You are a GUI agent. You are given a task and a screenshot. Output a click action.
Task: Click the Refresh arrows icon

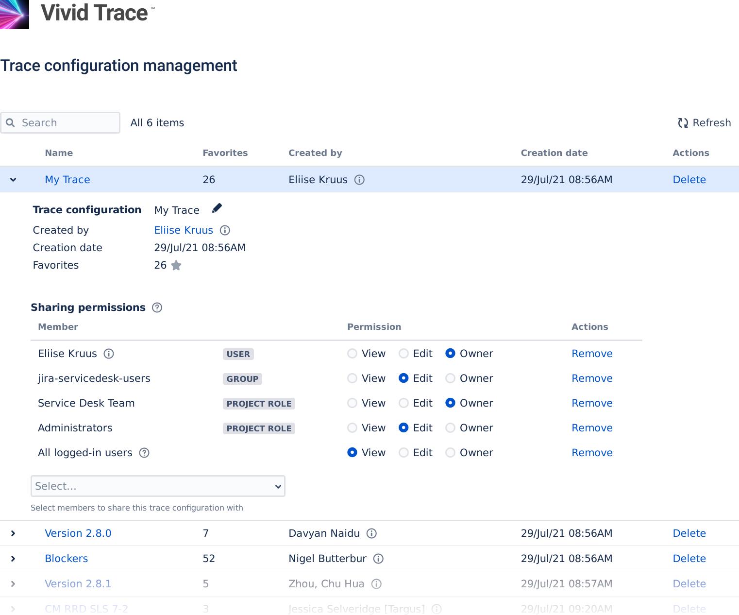pos(683,123)
